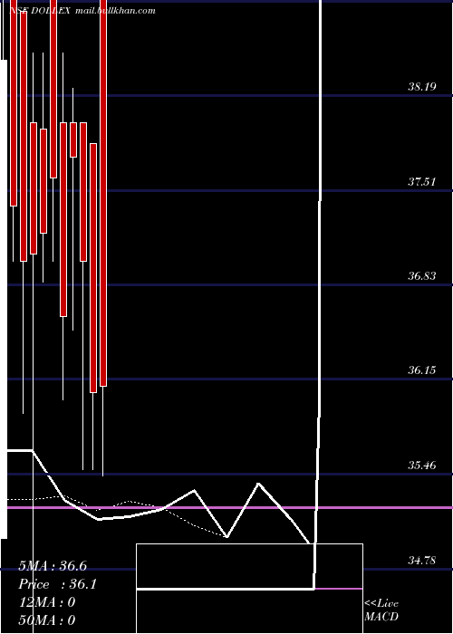Click the 36.83 price axis label
Viewport: 453px width, 634px height.
click(x=422, y=275)
